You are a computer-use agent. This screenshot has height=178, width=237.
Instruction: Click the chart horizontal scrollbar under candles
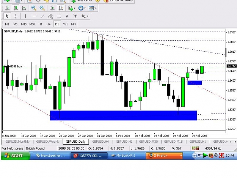114,132
